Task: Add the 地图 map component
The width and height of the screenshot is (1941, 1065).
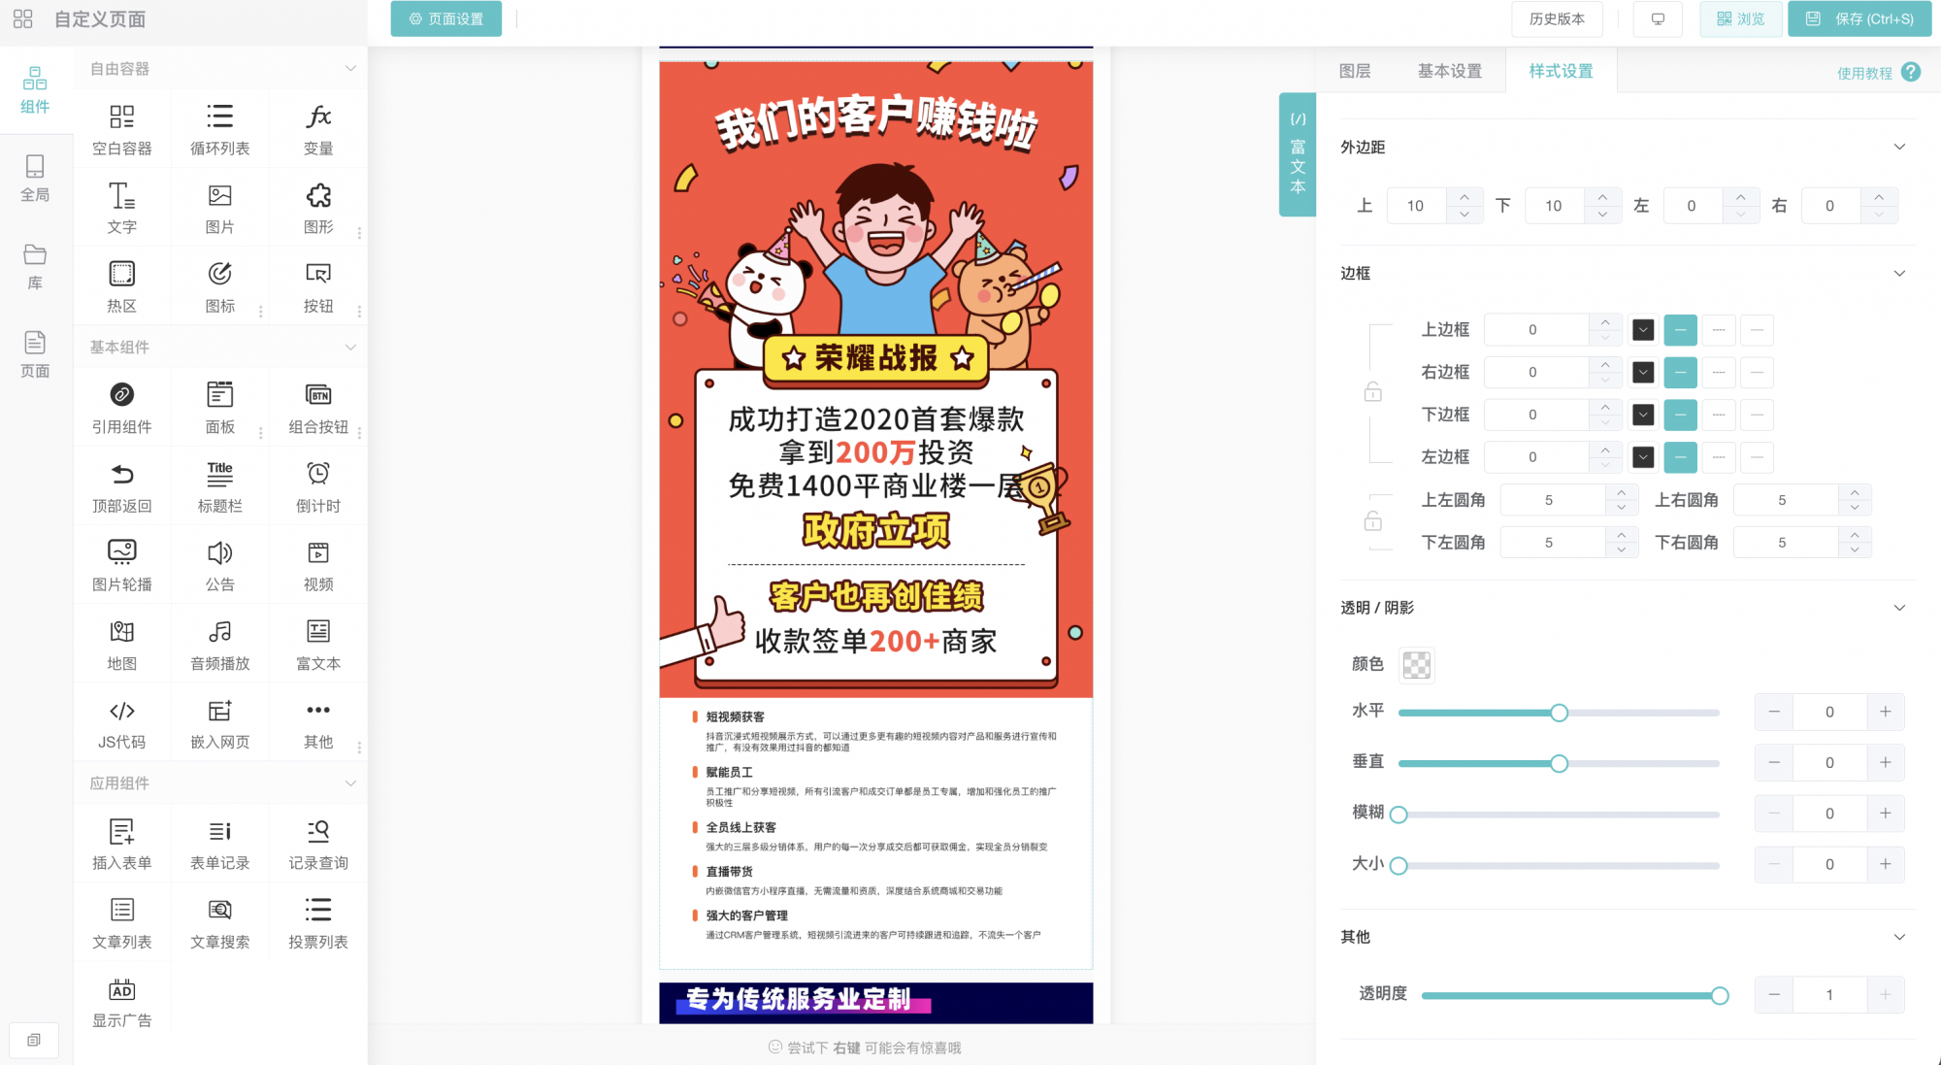Action: [x=122, y=644]
